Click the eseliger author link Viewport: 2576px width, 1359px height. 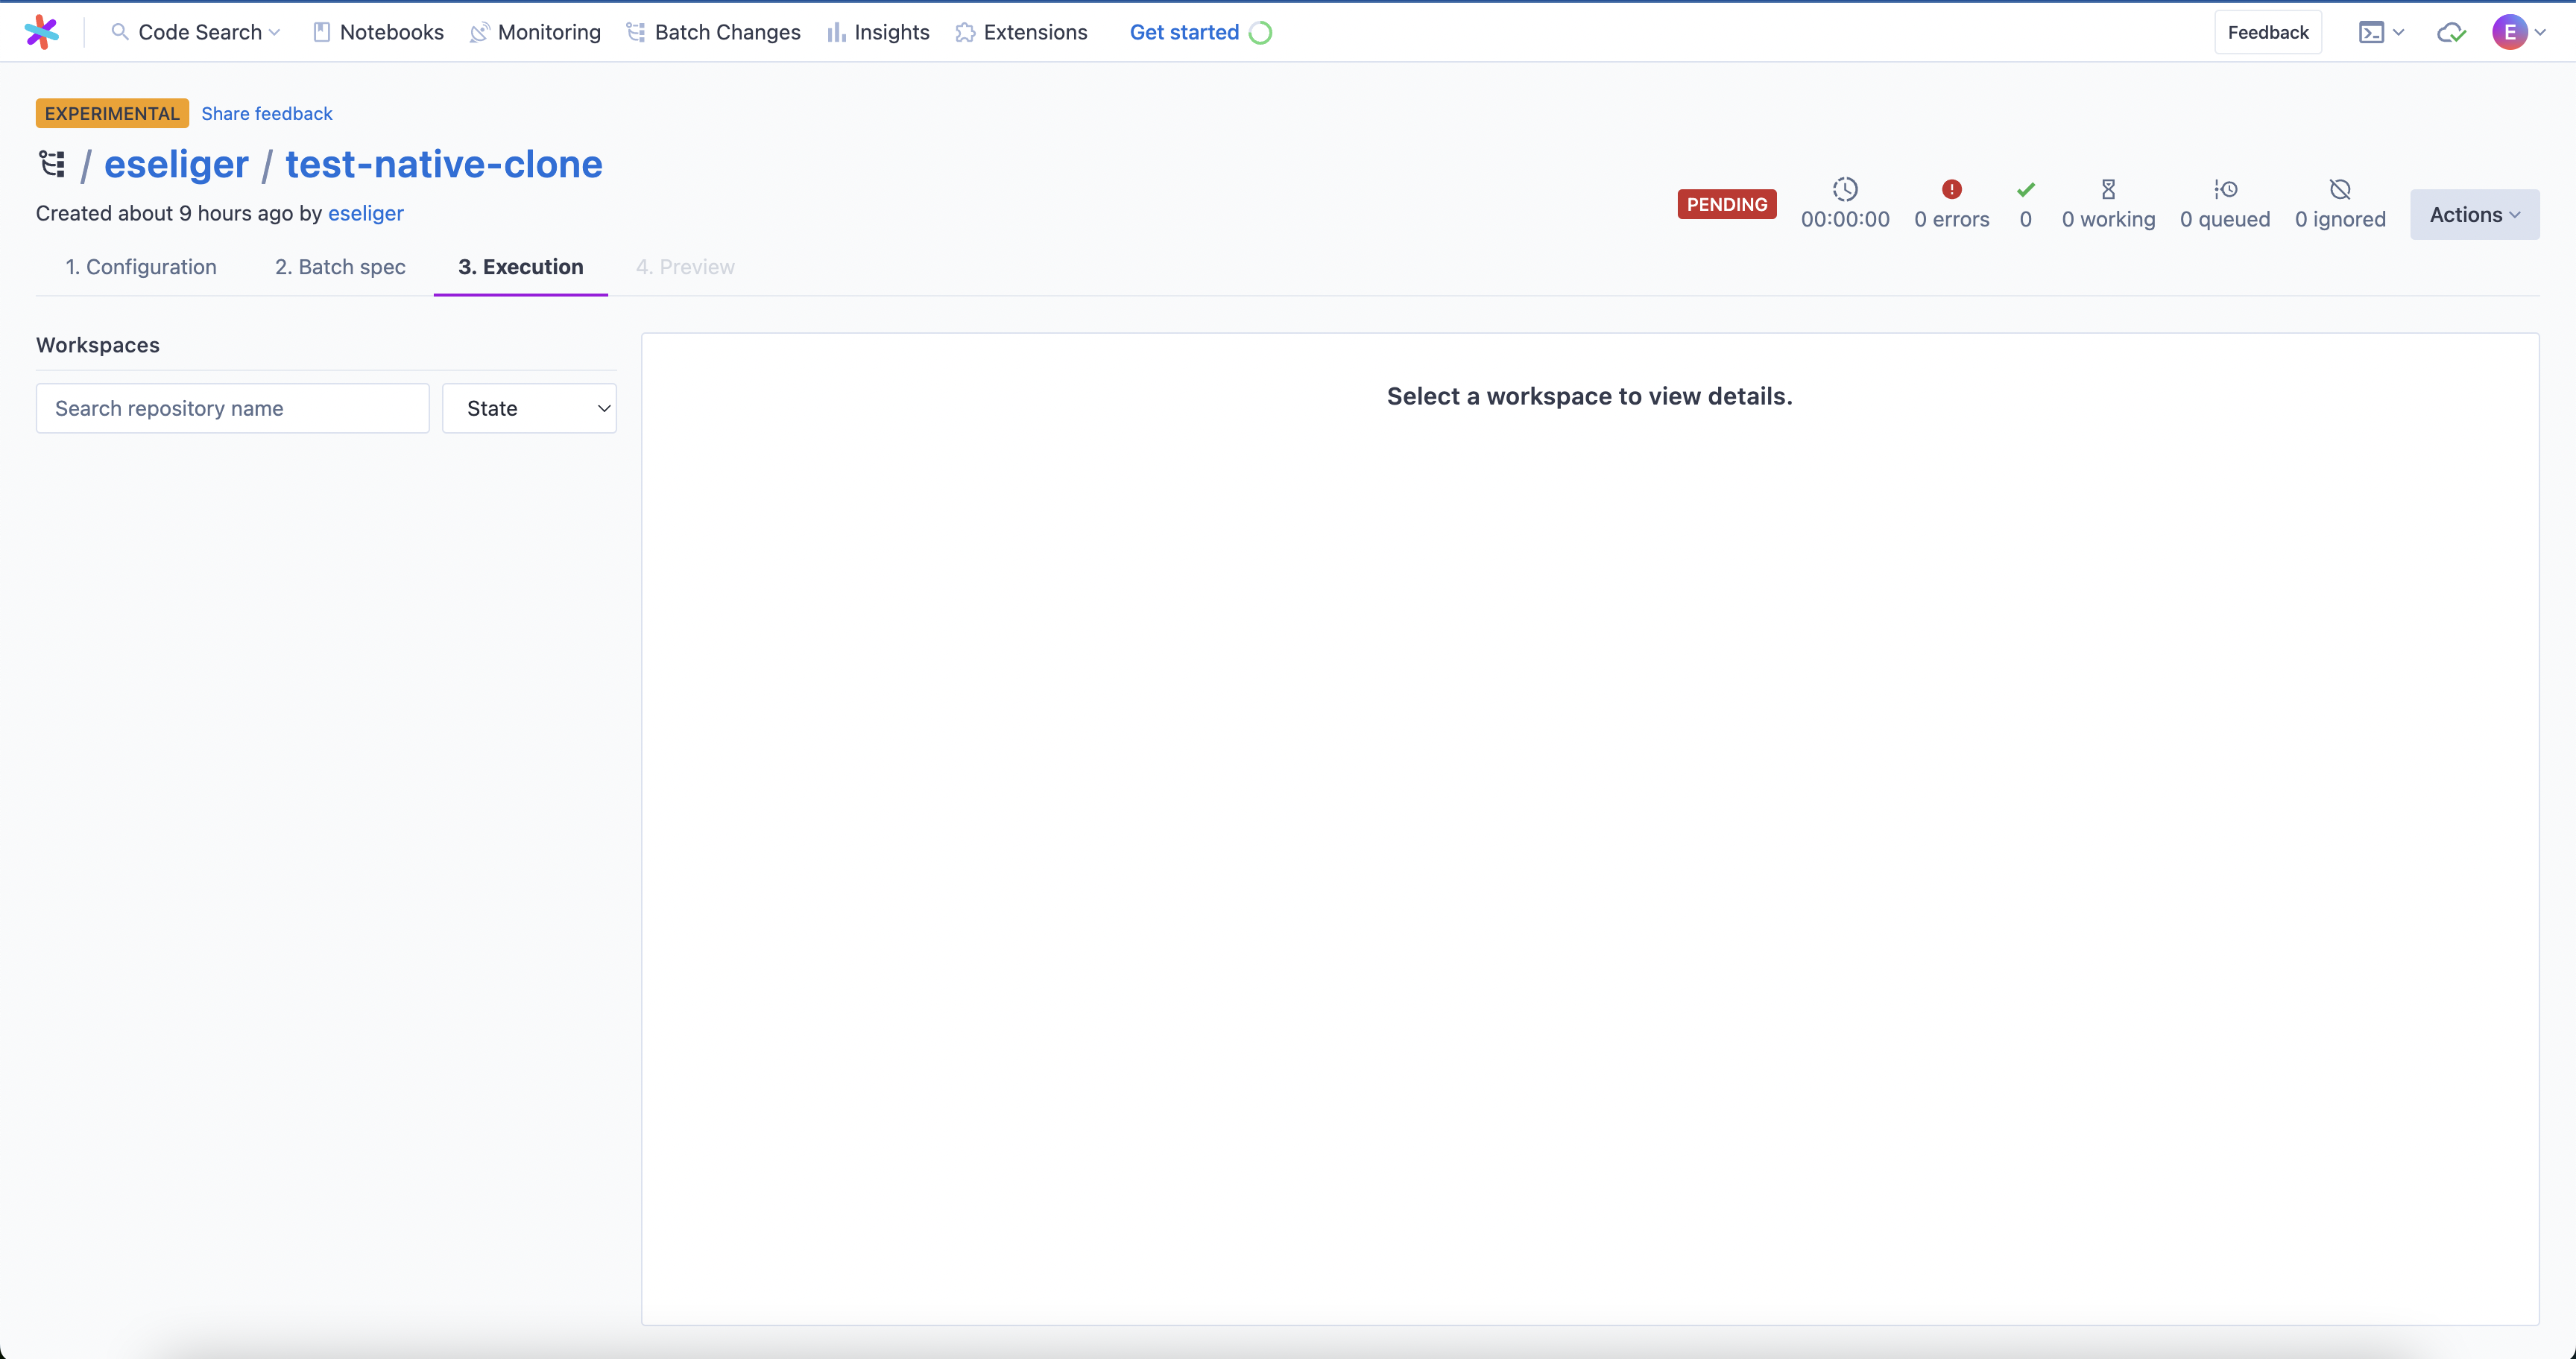click(366, 213)
